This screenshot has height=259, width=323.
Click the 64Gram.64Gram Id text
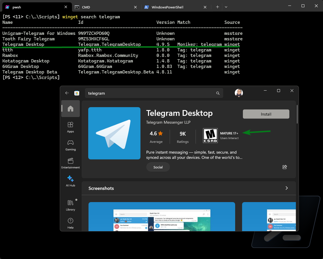[x=95, y=66]
